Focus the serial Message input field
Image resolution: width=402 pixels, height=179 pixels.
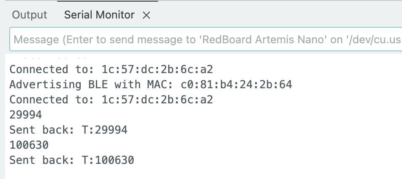[x=206, y=39]
